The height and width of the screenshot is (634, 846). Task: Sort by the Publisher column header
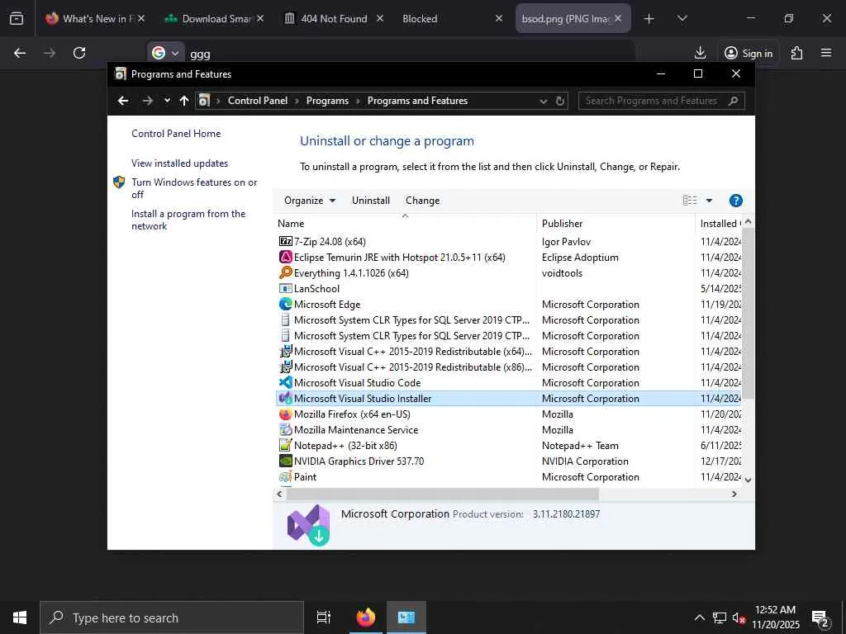615,223
